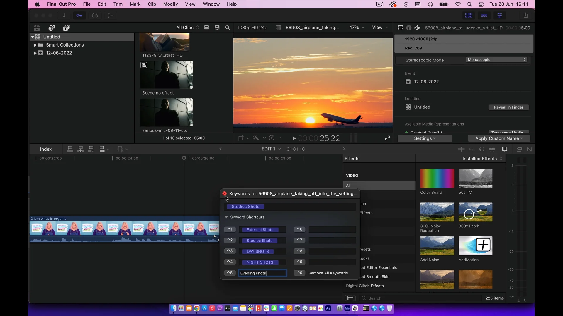Toggle audio skimming in timeline
Viewport: 563px width, 316px height.
click(x=472, y=149)
